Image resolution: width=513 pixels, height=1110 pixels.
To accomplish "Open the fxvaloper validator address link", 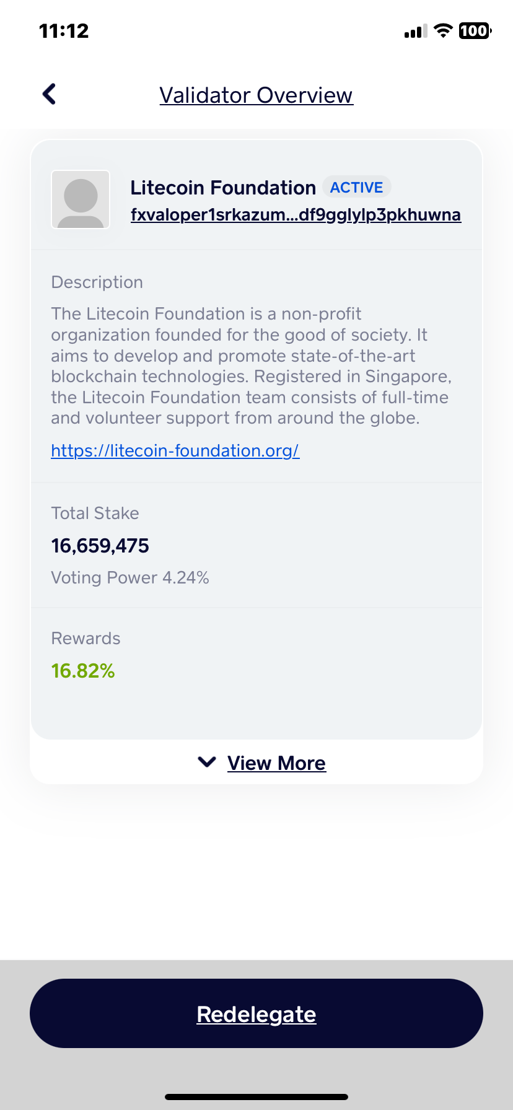I will [x=296, y=215].
